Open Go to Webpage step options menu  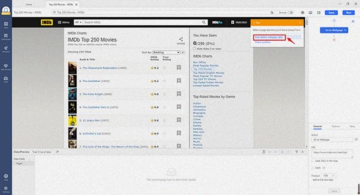(x=345, y=30)
